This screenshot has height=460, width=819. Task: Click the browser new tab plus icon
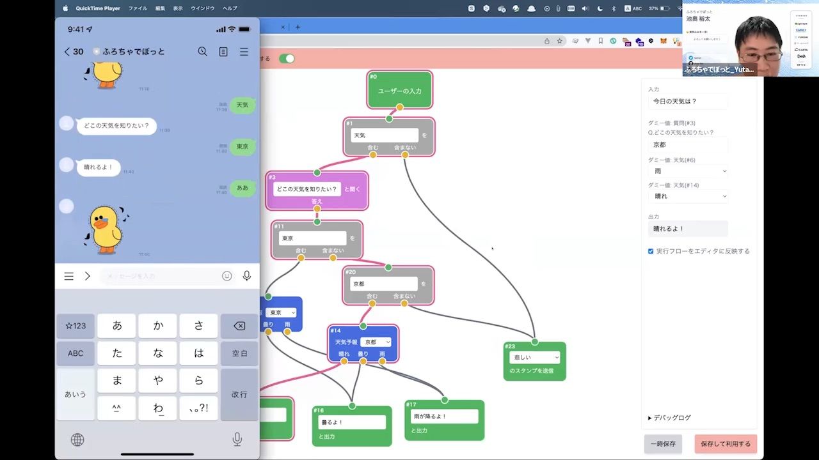(298, 27)
